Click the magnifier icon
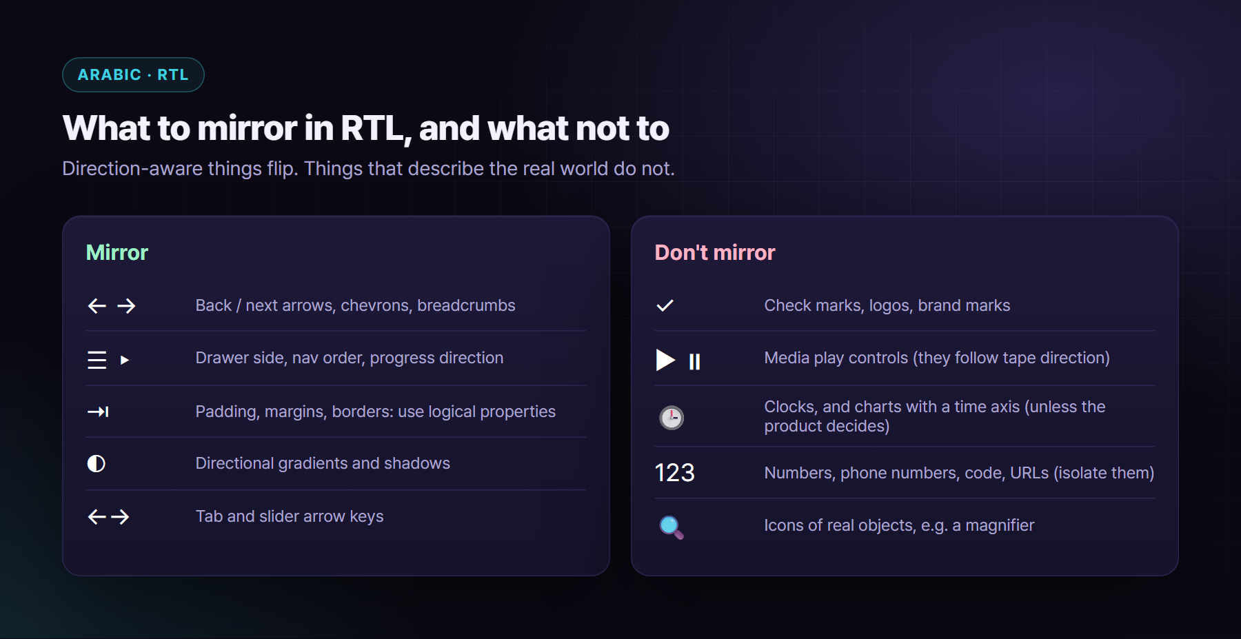The image size is (1241, 639). tap(672, 527)
